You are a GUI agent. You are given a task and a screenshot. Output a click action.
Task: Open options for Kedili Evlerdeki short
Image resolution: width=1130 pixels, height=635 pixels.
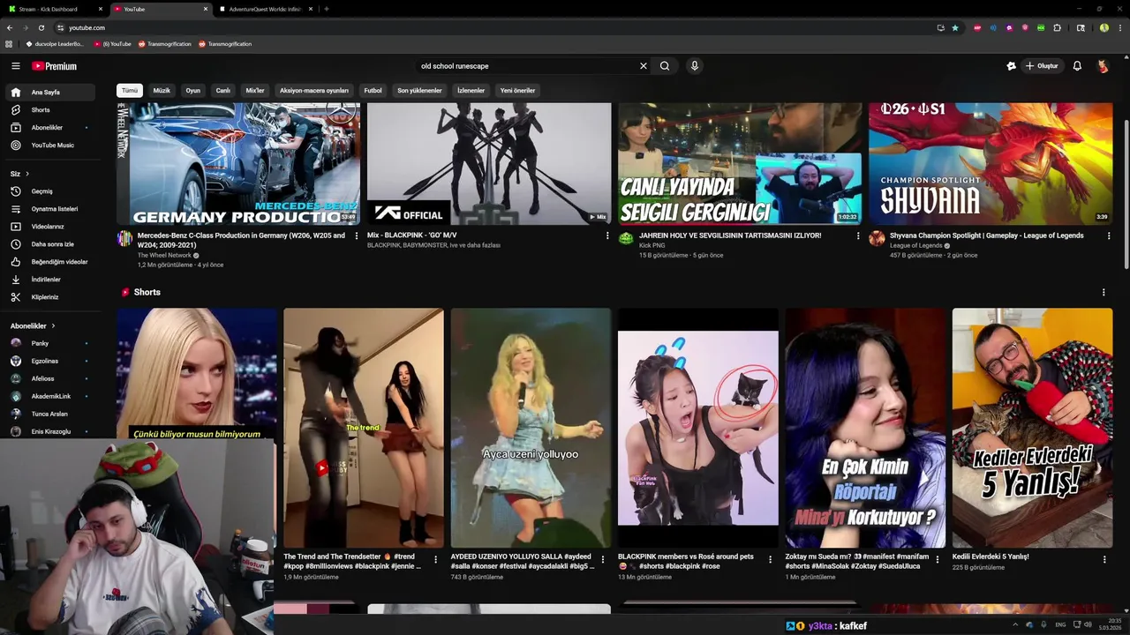tap(1104, 559)
